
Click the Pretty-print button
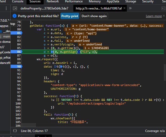(70, 16)
